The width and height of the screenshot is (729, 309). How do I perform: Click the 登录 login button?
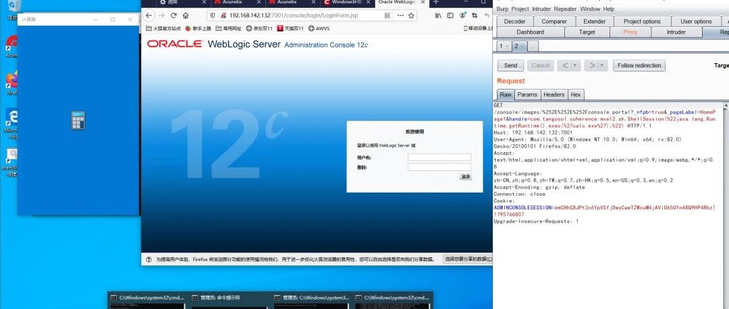[465, 177]
